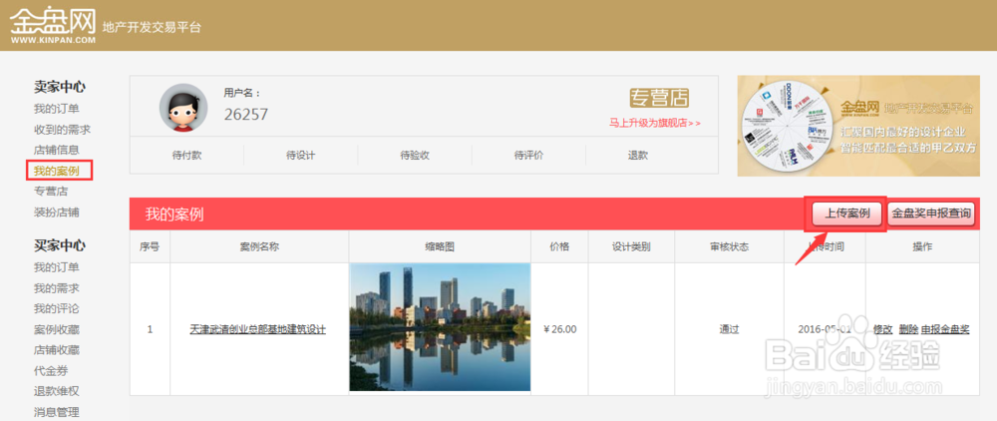Click 删除 for the case row
The width and height of the screenshot is (997, 421).
click(x=908, y=329)
